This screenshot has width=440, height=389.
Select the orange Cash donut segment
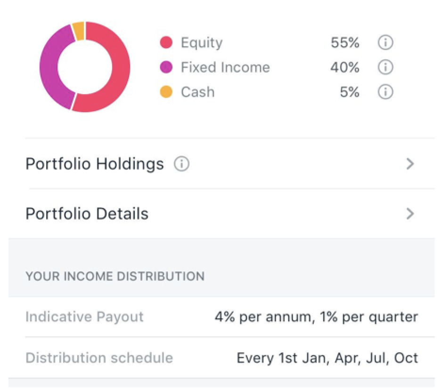click(79, 31)
